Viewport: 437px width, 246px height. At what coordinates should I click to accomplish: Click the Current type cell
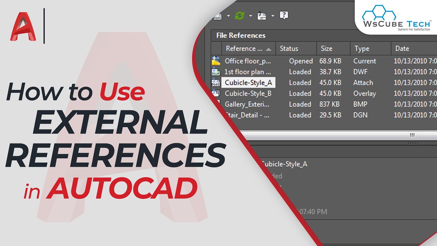[365, 61]
